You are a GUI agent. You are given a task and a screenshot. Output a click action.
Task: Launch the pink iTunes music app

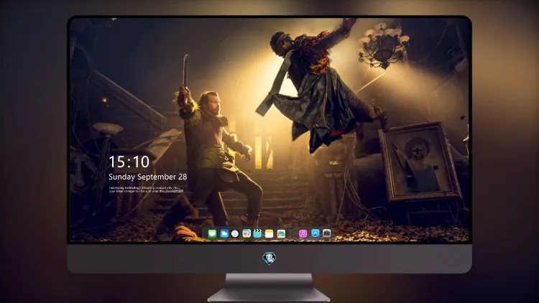(x=303, y=233)
